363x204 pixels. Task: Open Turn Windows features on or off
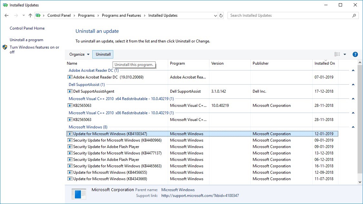point(34,50)
